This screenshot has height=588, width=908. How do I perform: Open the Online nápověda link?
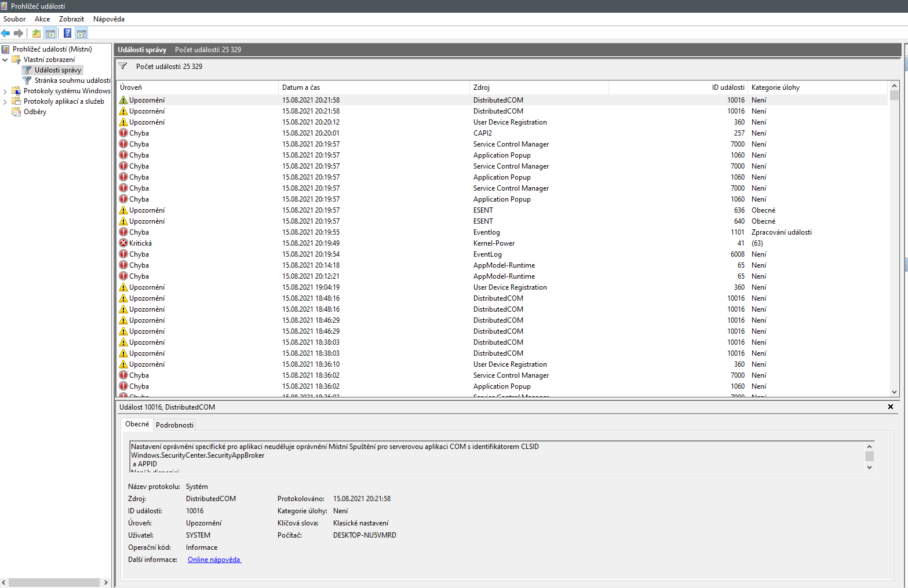coord(214,560)
